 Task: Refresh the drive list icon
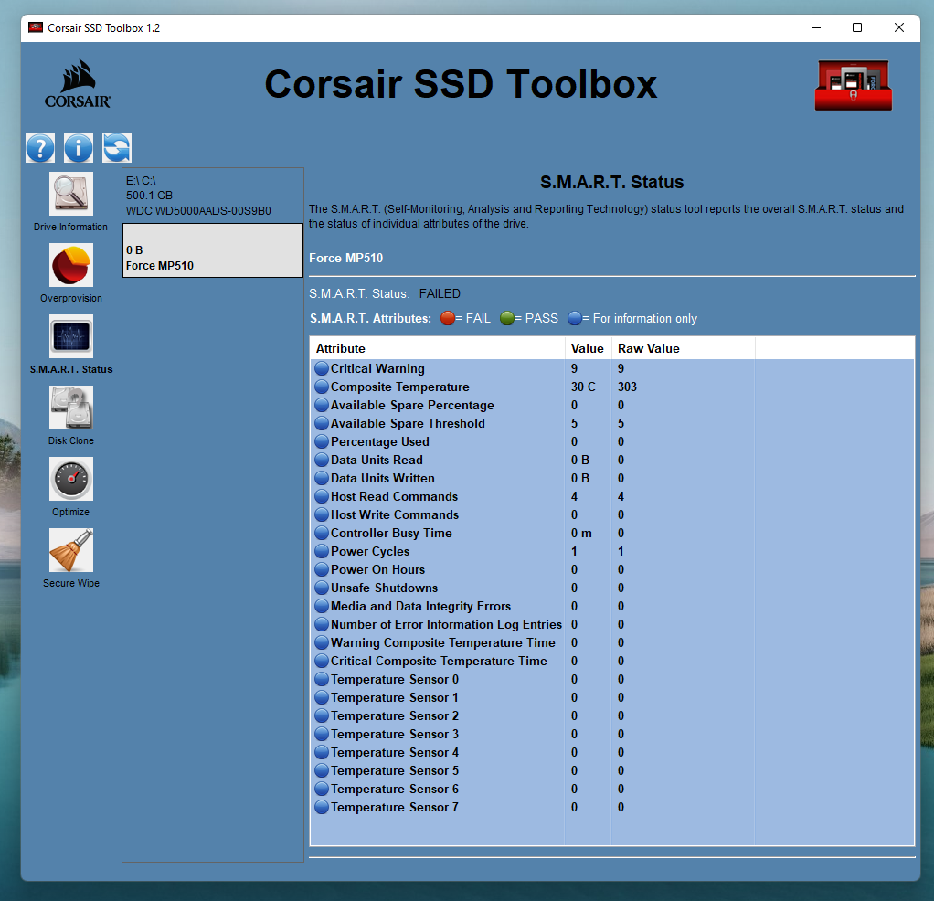(x=117, y=148)
